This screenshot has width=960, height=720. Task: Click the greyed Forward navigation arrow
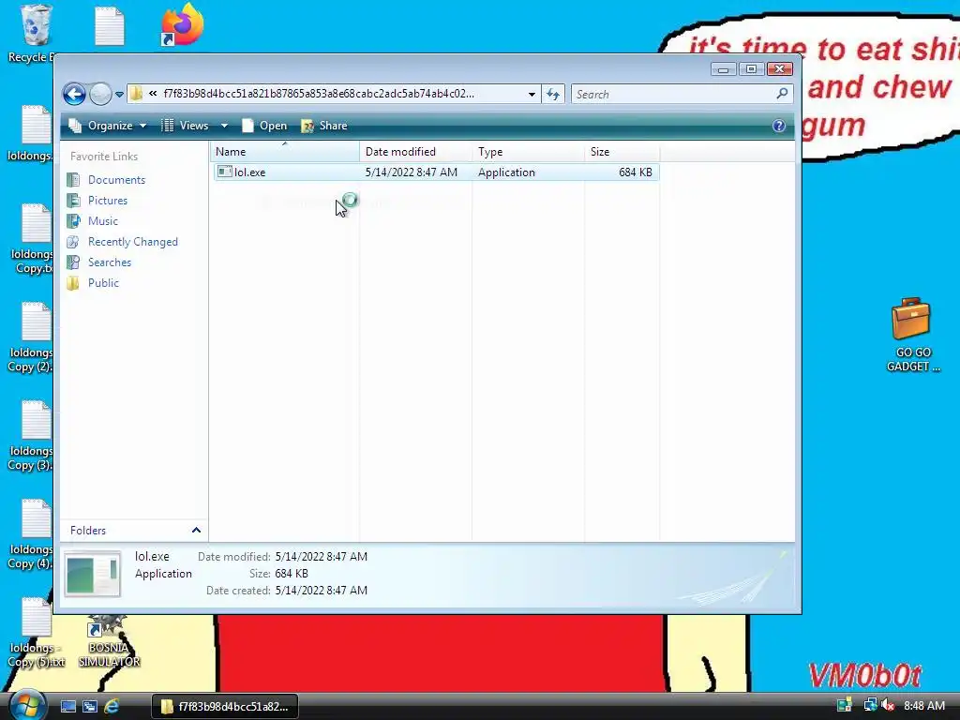tap(100, 95)
